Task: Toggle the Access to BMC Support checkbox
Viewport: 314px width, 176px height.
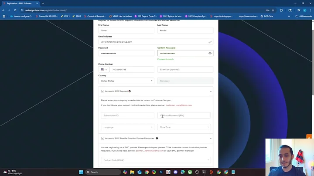Action: coord(102,91)
